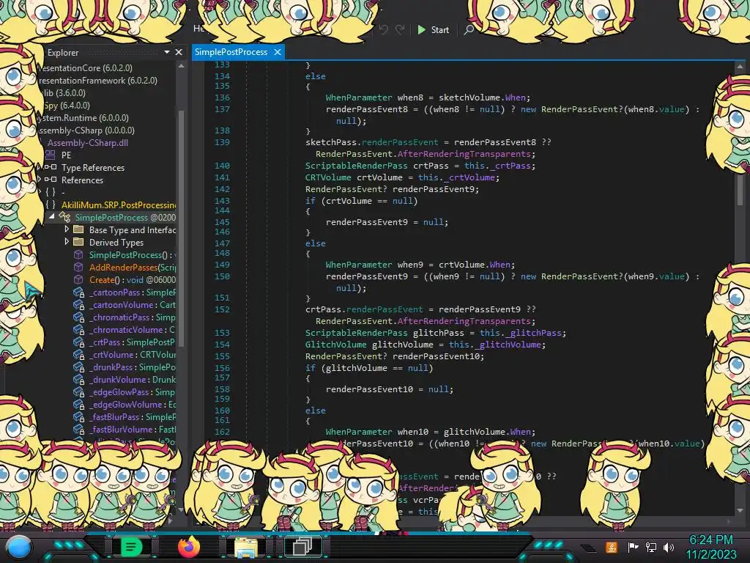
Task: Click the _crtPass field icon
Action: click(78, 342)
